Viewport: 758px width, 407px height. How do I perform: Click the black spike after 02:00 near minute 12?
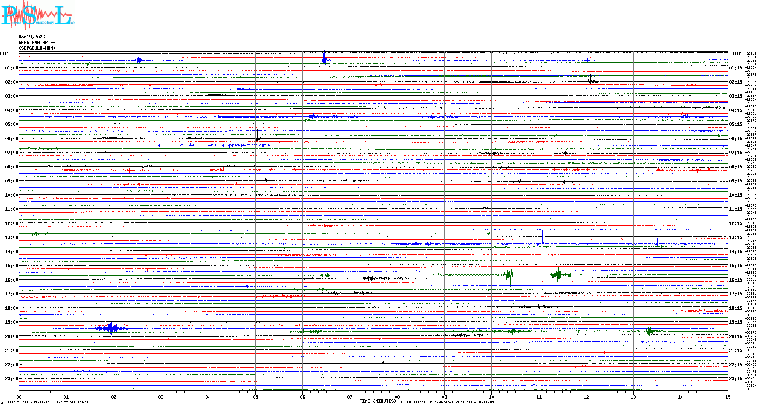pos(590,80)
